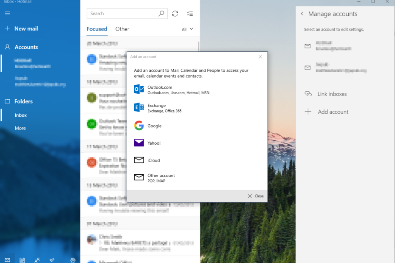
Task: Open People from the bottom bar
Action: [37, 260]
